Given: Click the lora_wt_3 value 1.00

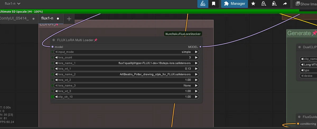Looking at the screenshot, I should click(188, 91).
